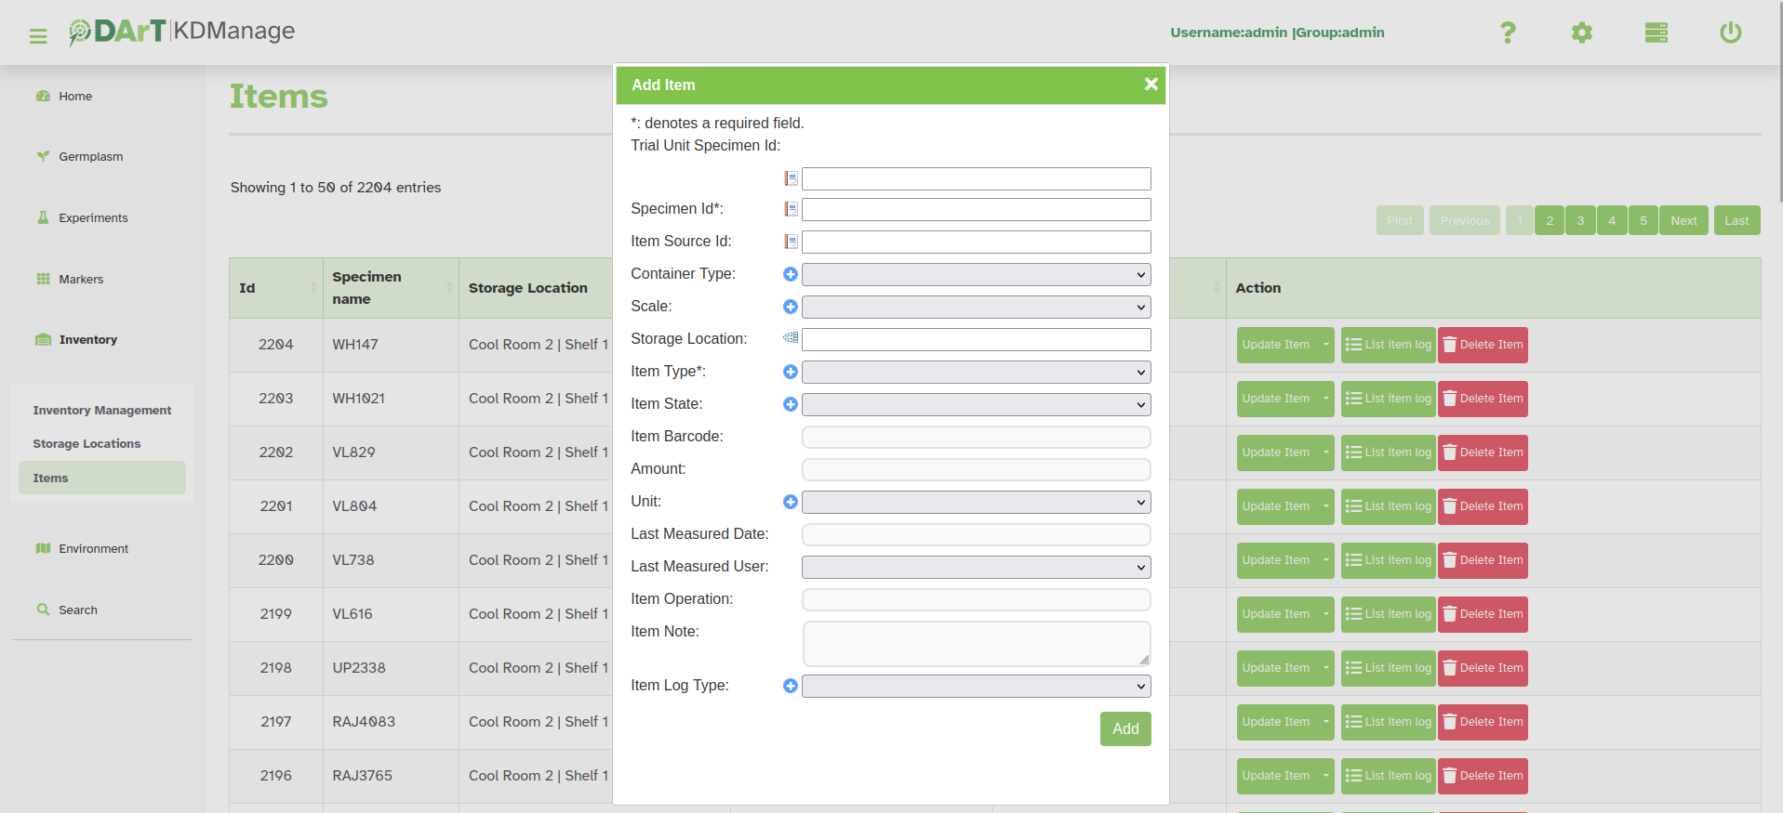Click the power logout icon
This screenshot has width=1783, height=813.
(1730, 33)
